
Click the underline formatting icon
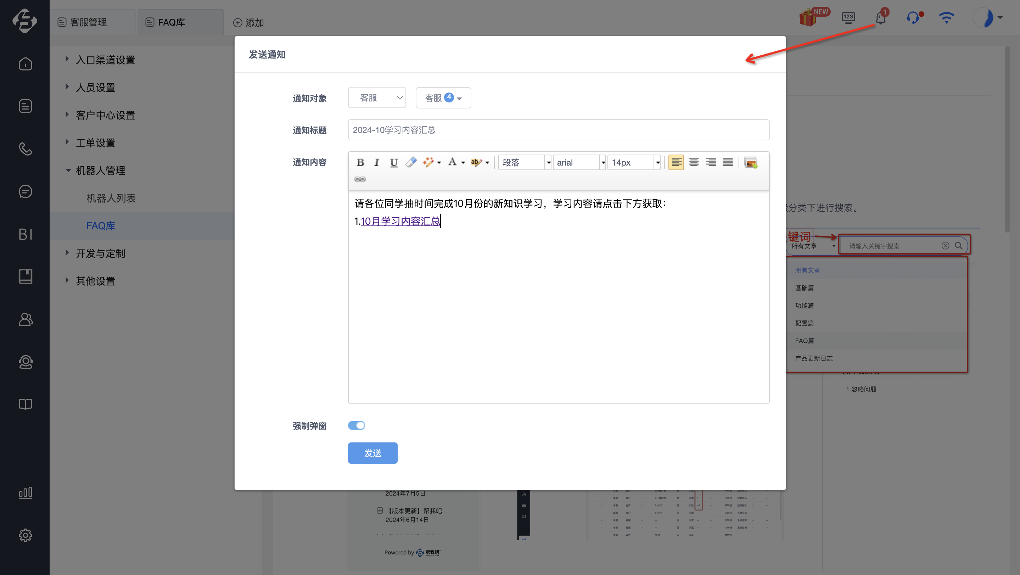pyautogui.click(x=394, y=162)
